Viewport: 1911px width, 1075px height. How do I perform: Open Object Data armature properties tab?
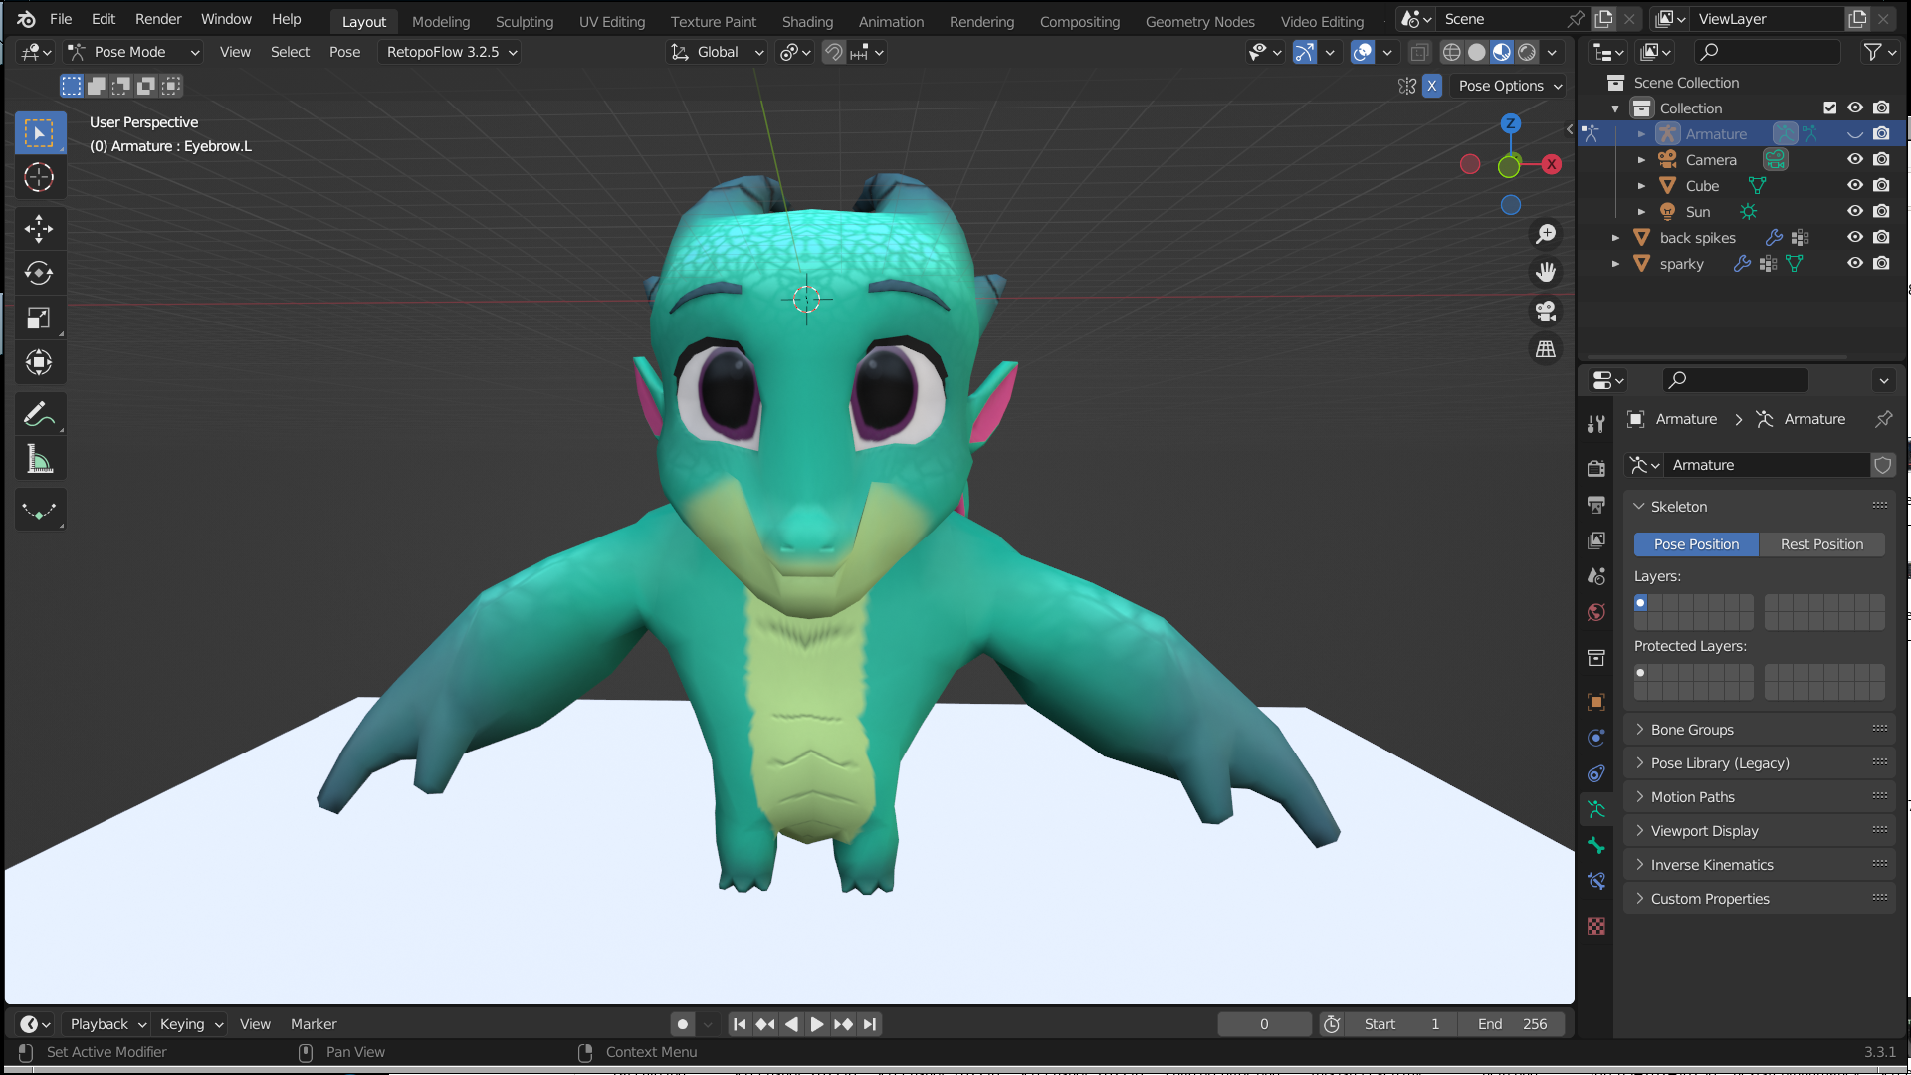(1596, 809)
